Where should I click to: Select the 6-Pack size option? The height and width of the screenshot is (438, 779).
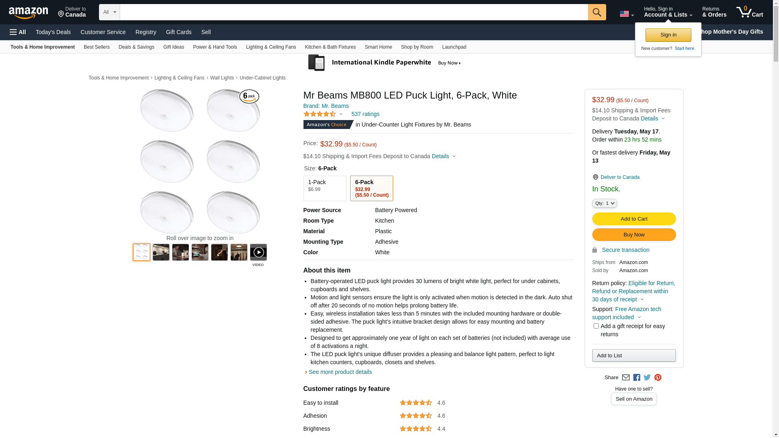[371, 188]
